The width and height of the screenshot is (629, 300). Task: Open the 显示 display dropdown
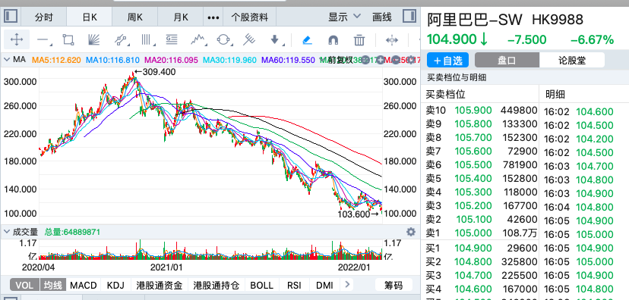tap(345, 17)
